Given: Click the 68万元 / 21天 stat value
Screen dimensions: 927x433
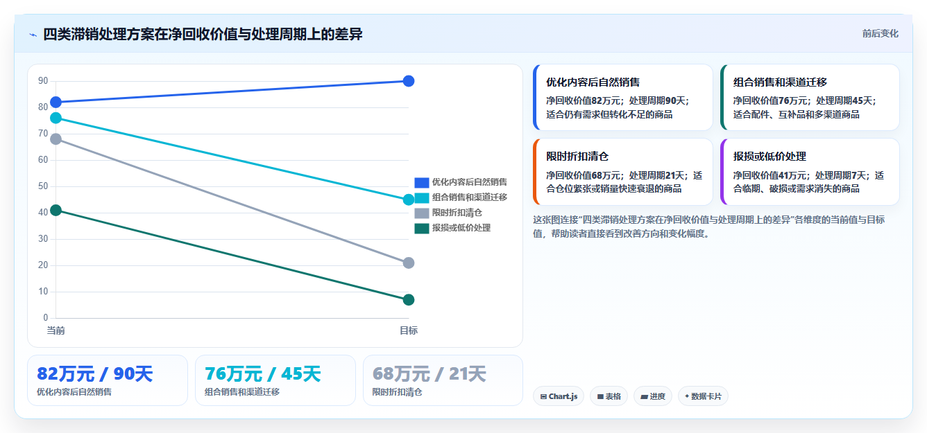Looking at the screenshot, I should [430, 374].
